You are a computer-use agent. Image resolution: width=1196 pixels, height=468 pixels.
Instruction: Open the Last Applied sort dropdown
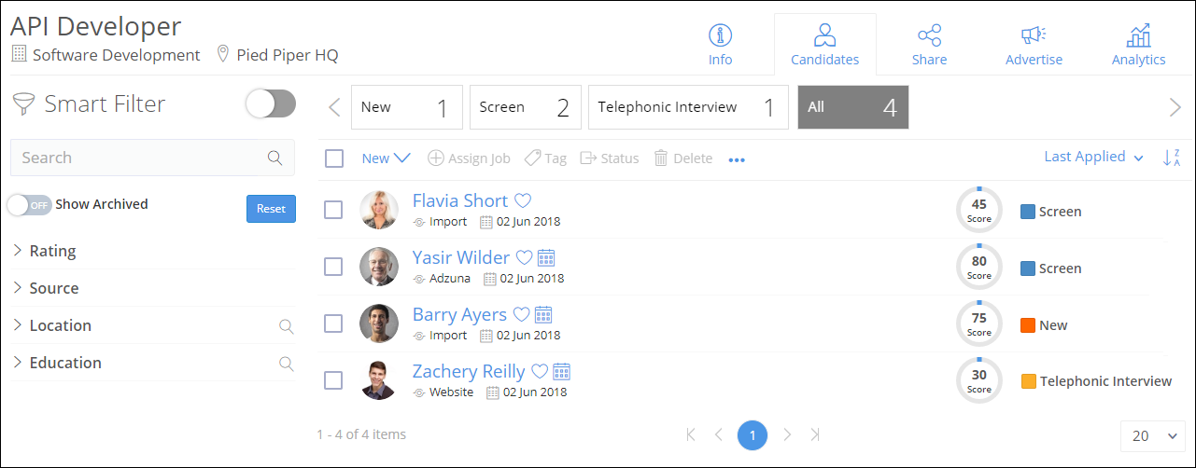pos(1093,158)
